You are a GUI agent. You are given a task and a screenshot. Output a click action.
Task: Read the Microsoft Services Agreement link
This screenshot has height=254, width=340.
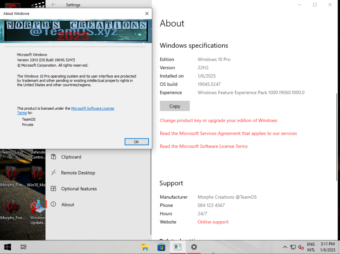pyautogui.click(x=228, y=133)
